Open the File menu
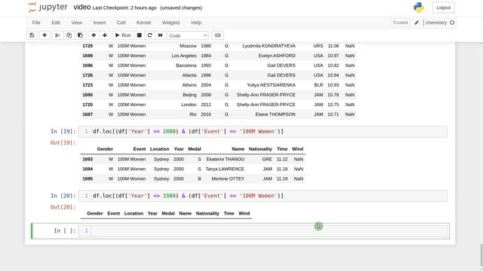The image size is (483, 271). (x=36, y=23)
